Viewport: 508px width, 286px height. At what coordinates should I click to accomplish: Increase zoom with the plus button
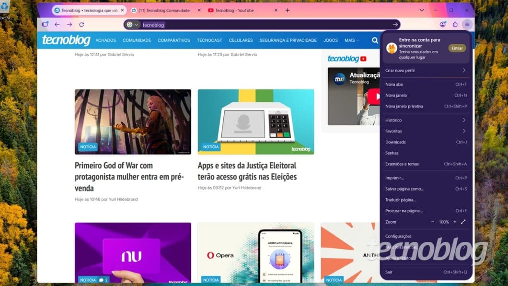[x=454, y=222]
